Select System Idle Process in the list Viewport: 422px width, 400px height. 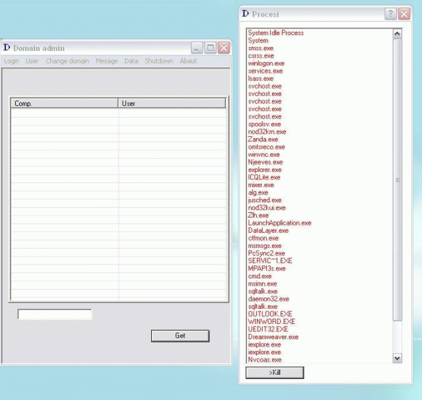[276, 33]
